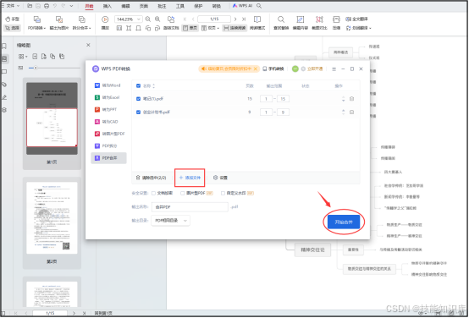The width and height of the screenshot is (469, 318).
Task: Toggle 连续阅读 continuous reading
Action: pyautogui.click(x=234, y=28)
